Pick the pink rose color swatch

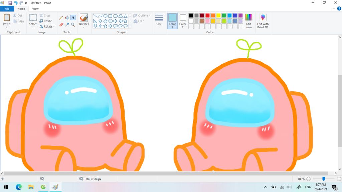click(207, 21)
